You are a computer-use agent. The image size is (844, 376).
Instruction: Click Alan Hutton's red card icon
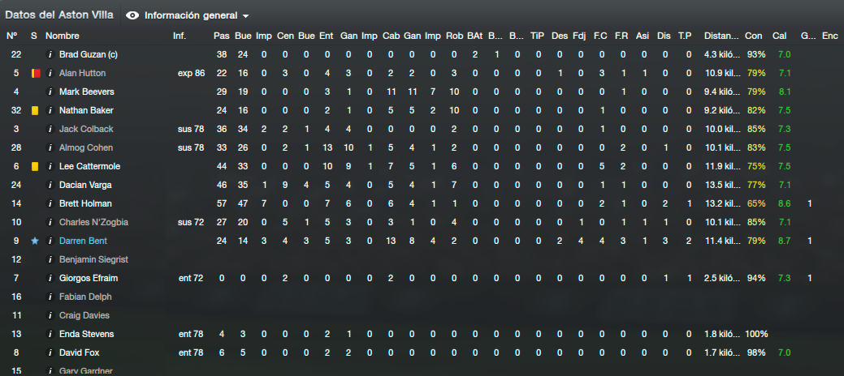point(36,73)
